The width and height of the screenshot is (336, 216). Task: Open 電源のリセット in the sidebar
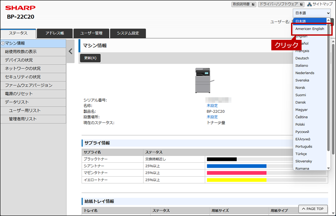[x=33, y=94]
